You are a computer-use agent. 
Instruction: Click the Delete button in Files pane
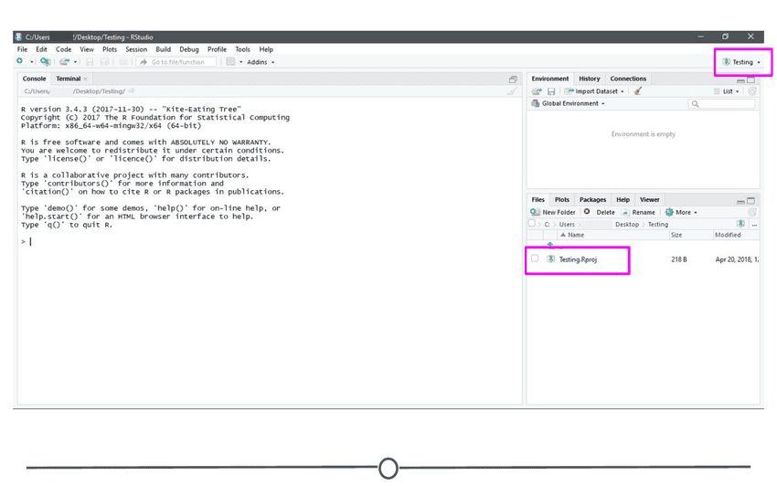[x=599, y=212]
